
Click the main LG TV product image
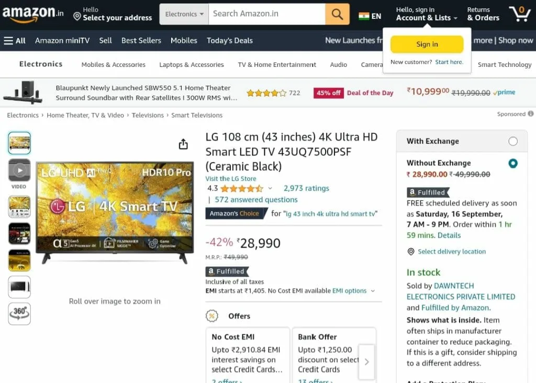[115, 212]
